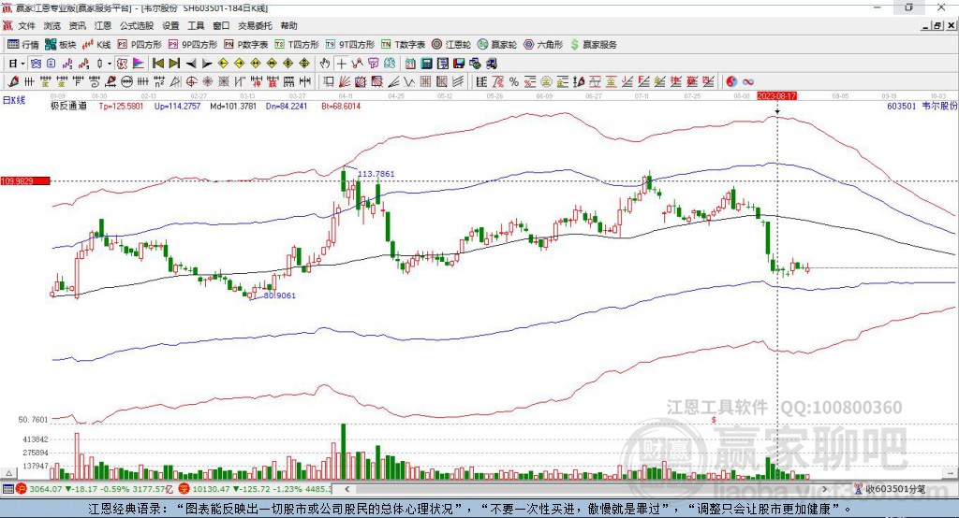959x518 pixels.
Task: Select the crosshair cursor tool
Action: point(341,64)
